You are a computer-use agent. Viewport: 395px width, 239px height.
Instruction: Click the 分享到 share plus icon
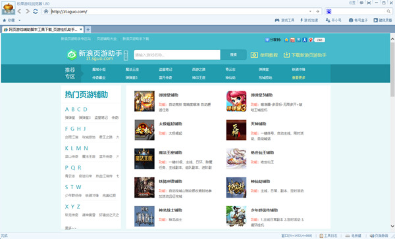tap(267, 39)
